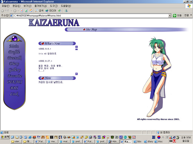Open the Favorite navigation link
The height and width of the screenshot is (144, 193).
[15, 76]
